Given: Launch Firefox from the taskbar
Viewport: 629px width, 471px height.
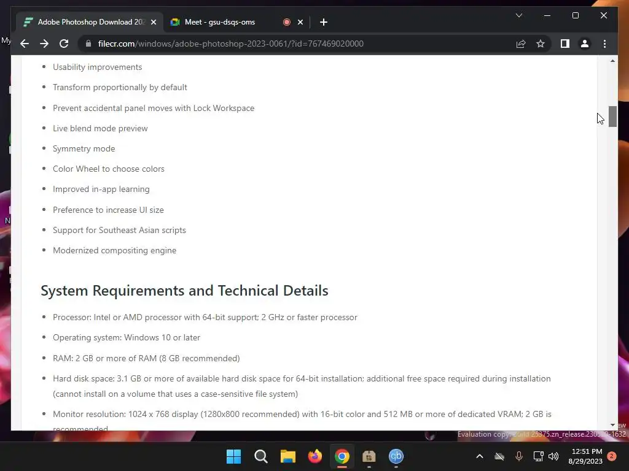Looking at the screenshot, I should click(315, 456).
